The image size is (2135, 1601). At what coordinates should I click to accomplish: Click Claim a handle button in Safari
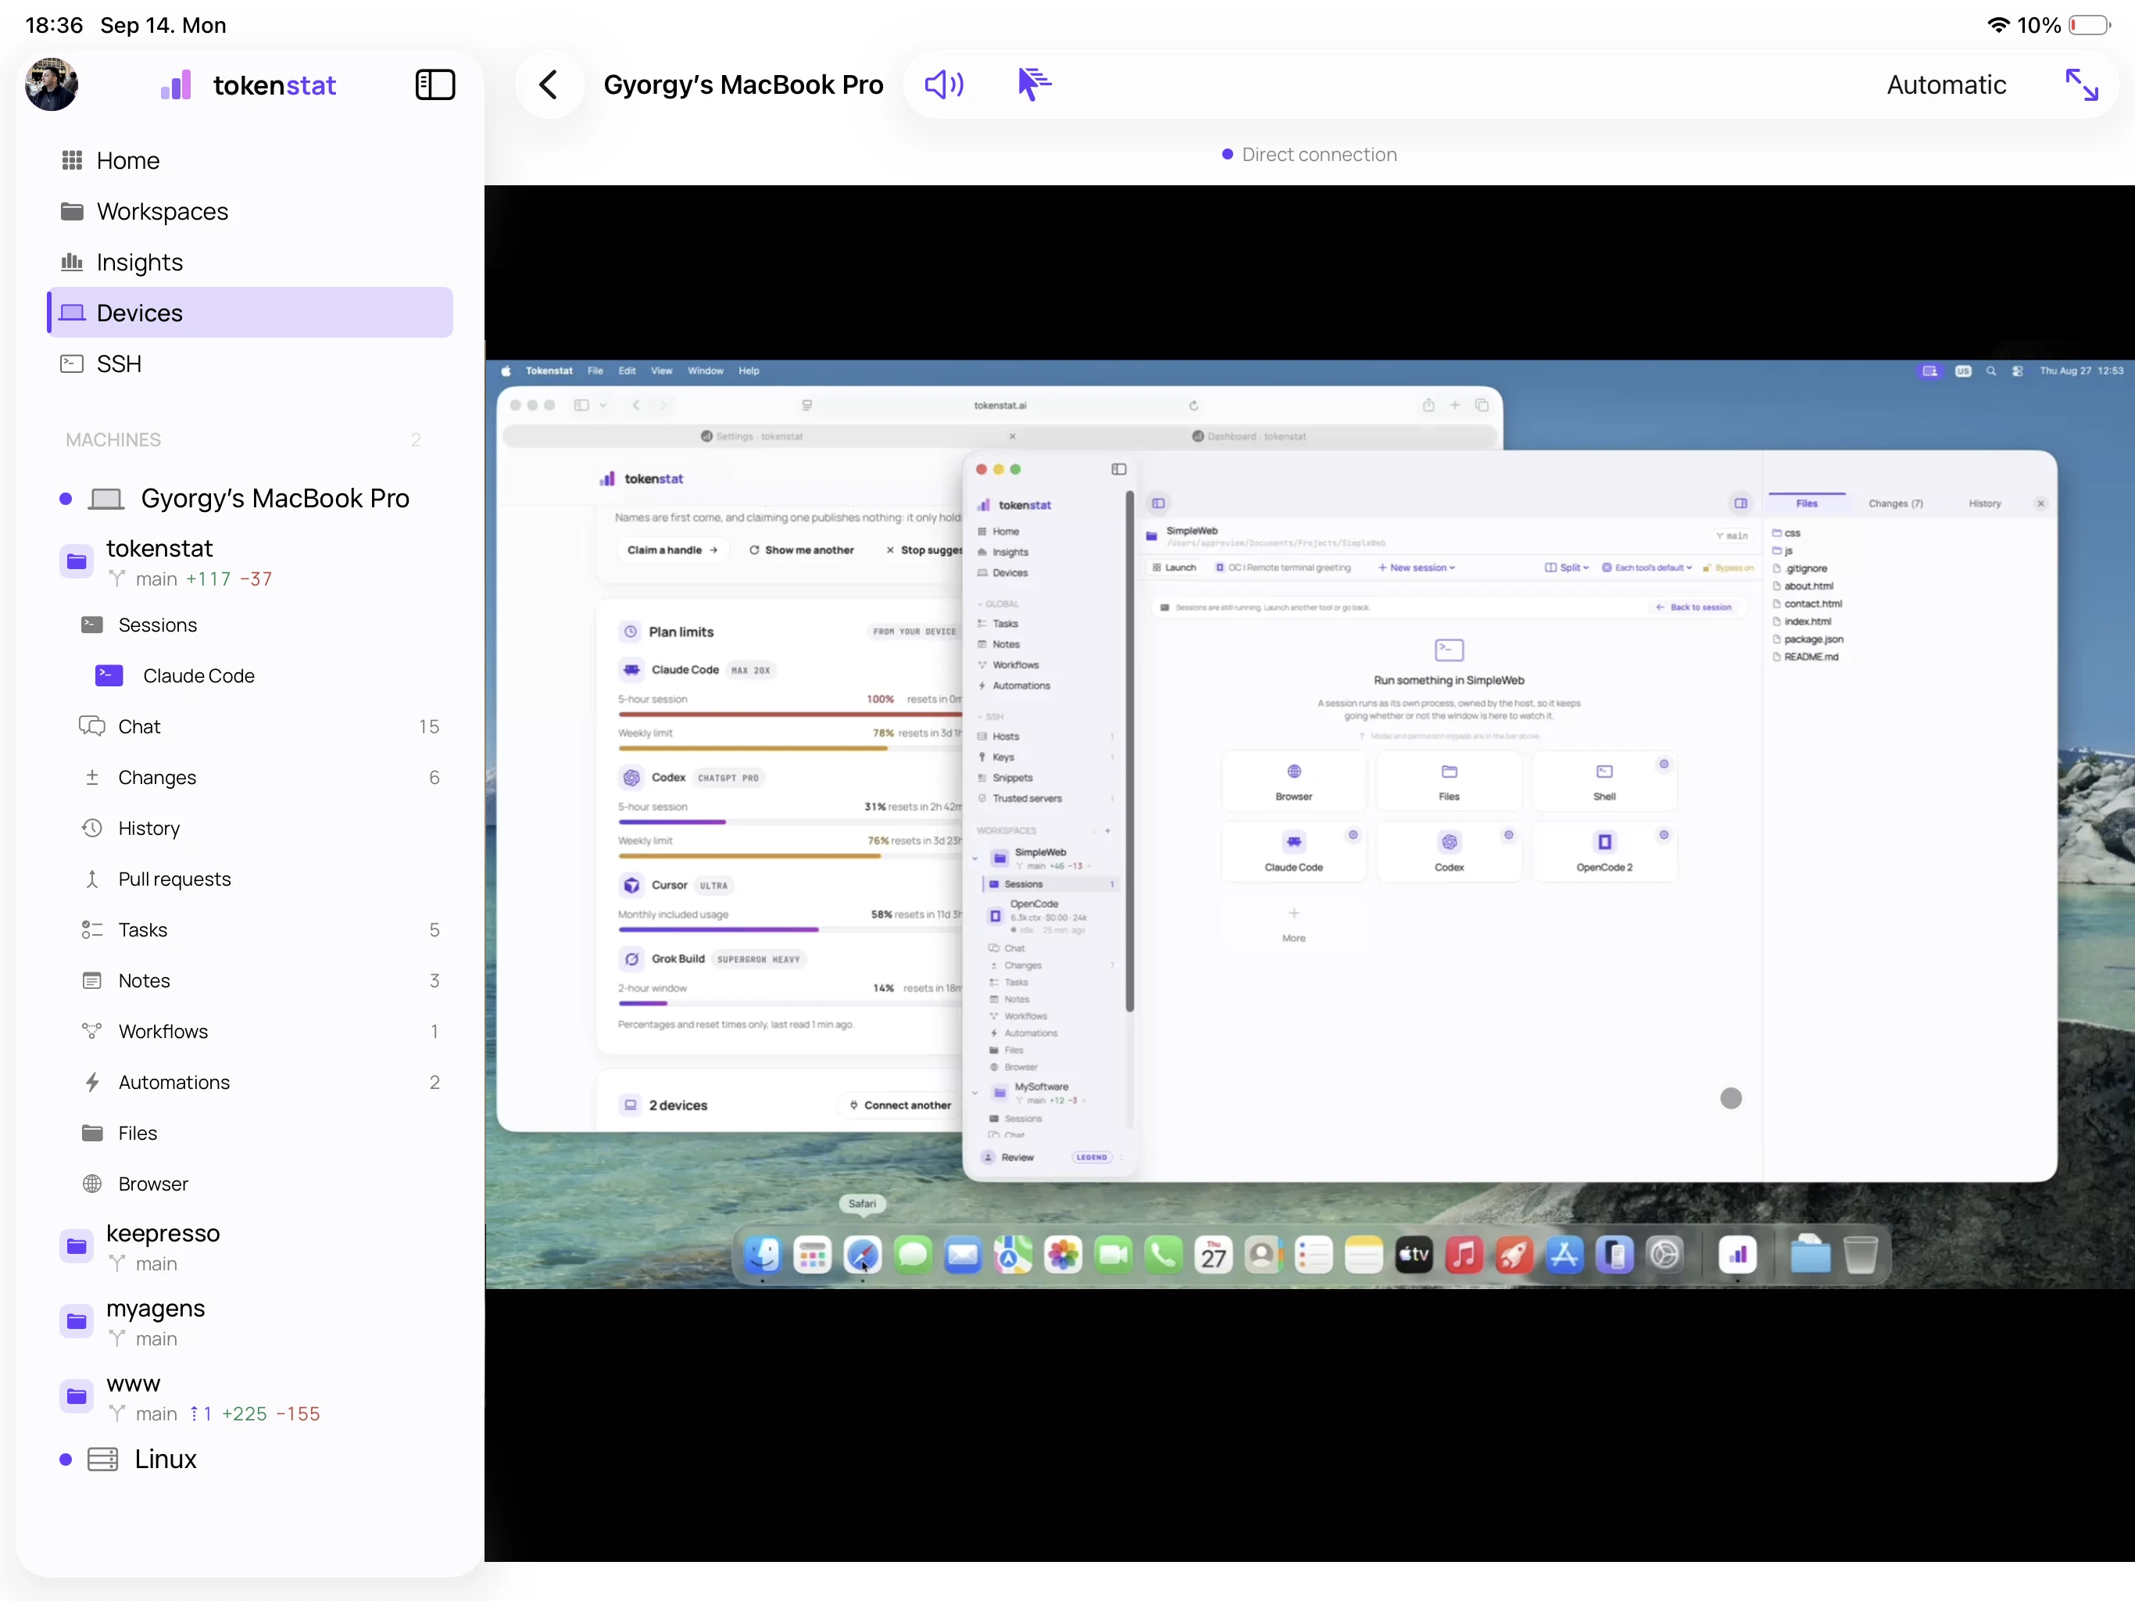pos(672,550)
